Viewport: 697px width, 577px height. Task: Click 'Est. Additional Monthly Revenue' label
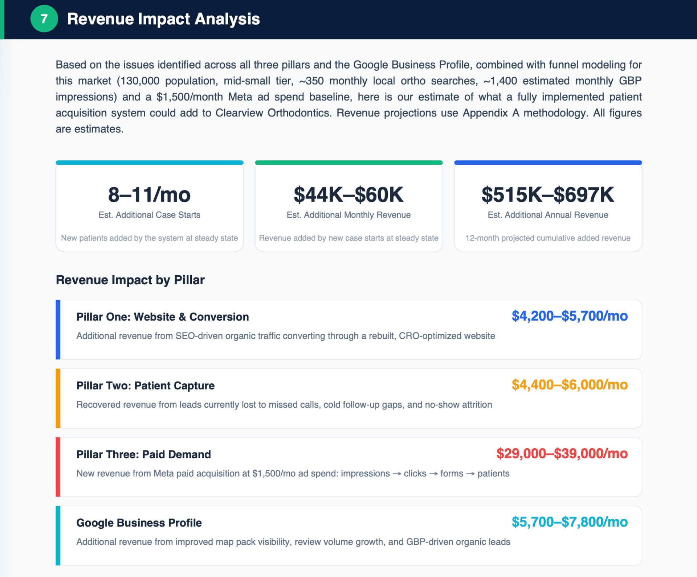[x=348, y=215]
